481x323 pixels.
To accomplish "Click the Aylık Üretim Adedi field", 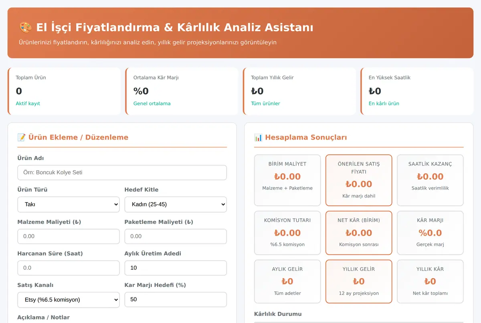I will (x=176, y=268).
